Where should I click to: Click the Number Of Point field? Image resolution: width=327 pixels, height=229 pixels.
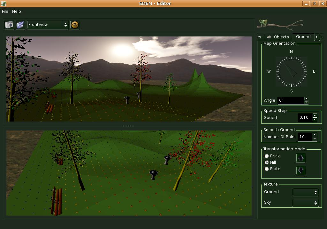(x=305, y=137)
